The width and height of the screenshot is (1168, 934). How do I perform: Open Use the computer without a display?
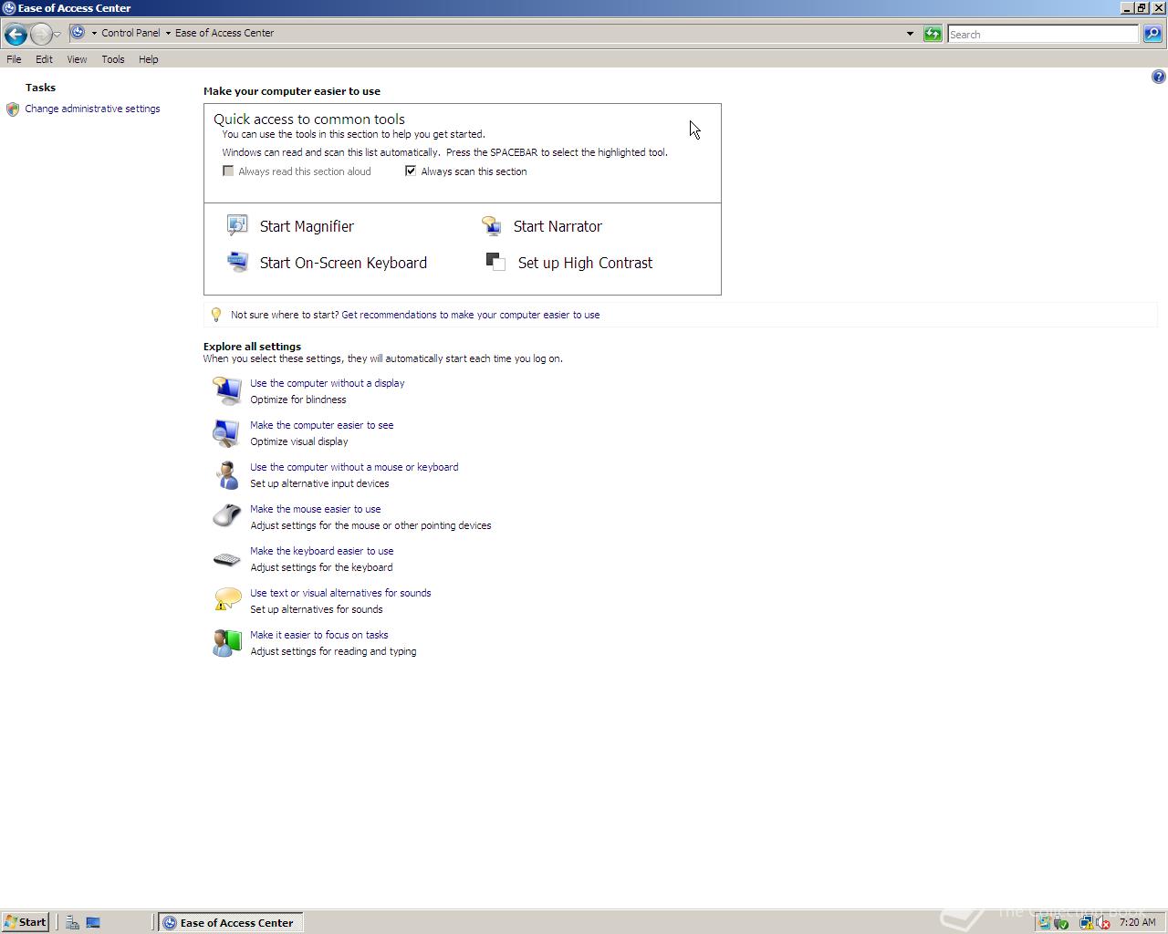[328, 383]
